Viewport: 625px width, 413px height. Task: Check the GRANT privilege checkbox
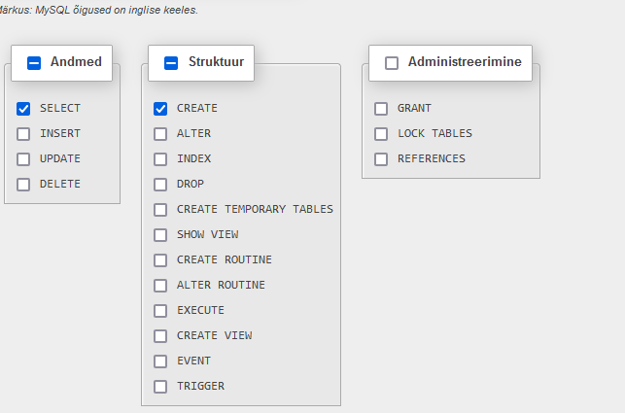pos(381,109)
